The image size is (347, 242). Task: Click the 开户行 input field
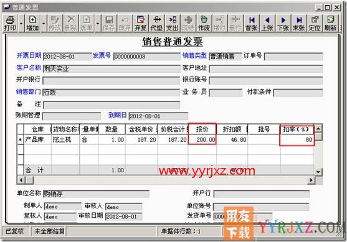[x=262, y=194]
